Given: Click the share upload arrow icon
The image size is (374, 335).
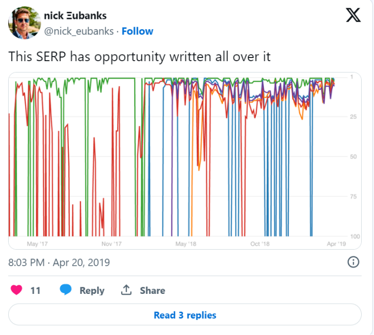Looking at the screenshot, I should [126, 290].
